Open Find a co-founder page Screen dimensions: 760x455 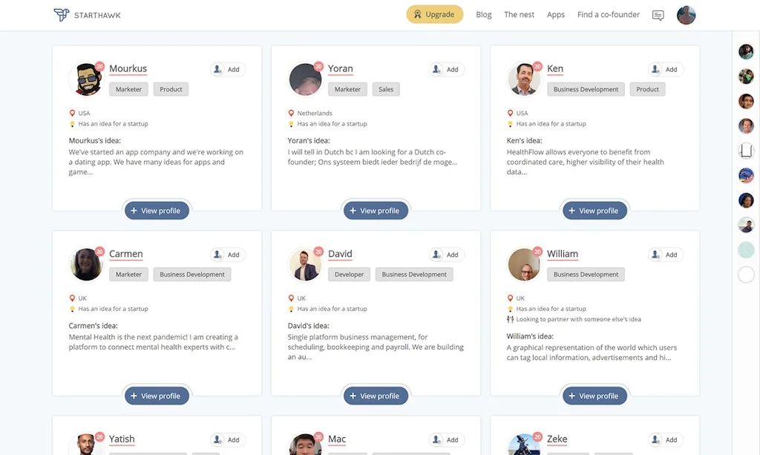(609, 15)
